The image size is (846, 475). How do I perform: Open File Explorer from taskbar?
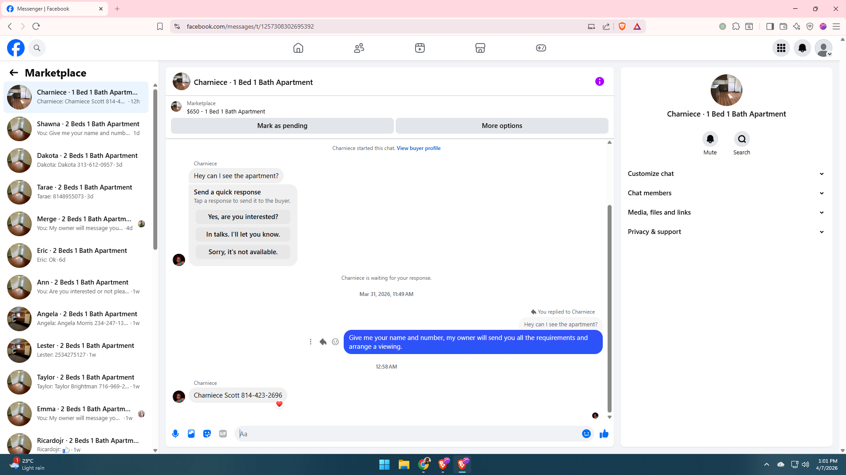[404, 464]
